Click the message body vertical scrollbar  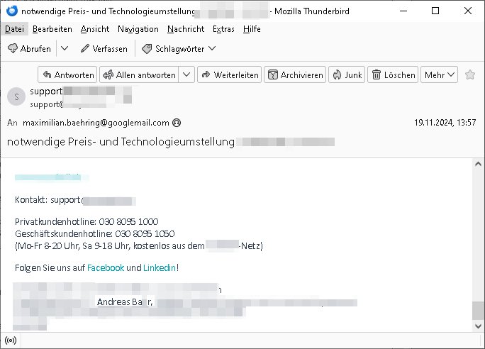(479, 241)
